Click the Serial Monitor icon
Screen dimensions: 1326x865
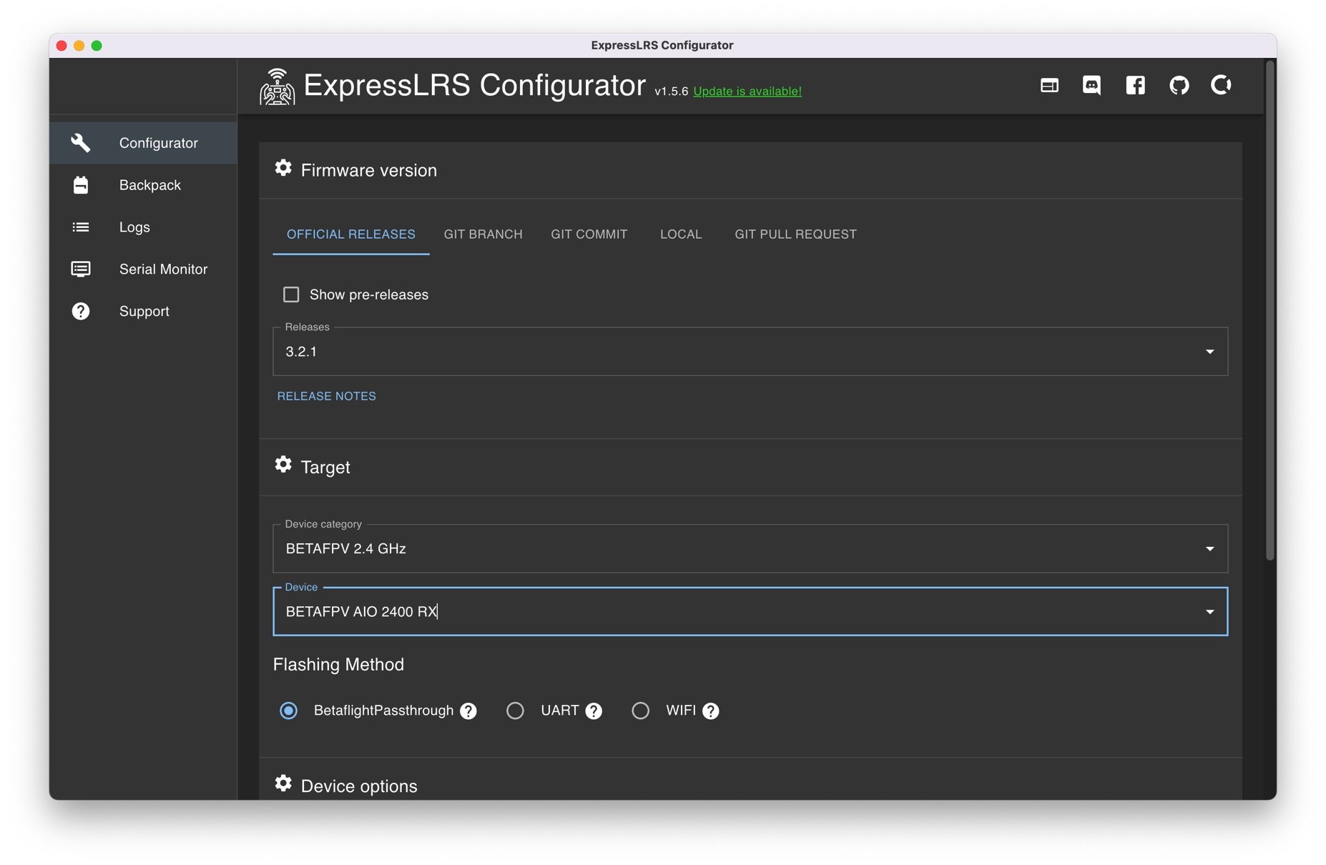pyautogui.click(x=81, y=269)
